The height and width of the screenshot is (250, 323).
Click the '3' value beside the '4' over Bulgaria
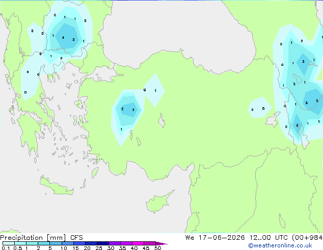click(x=73, y=40)
